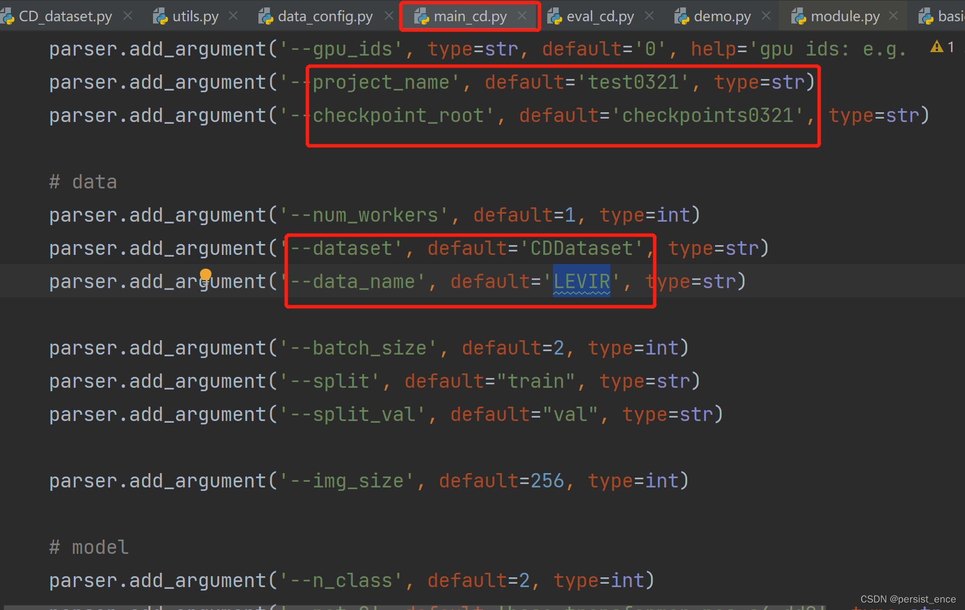The image size is (965, 610).
Task: Click the '--num_workers' argument name
Action: click(x=364, y=215)
